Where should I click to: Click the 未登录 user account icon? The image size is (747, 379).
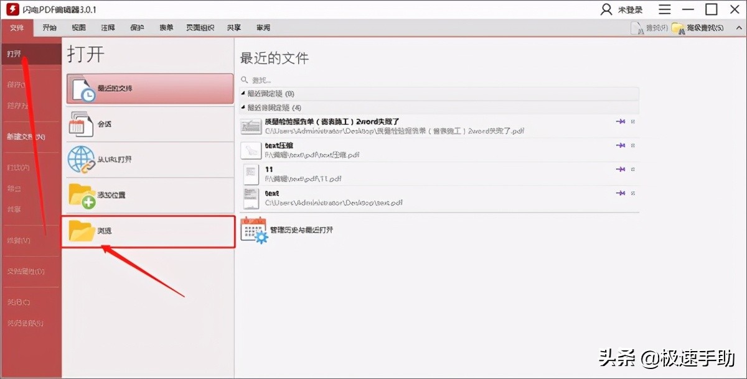(606, 9)
